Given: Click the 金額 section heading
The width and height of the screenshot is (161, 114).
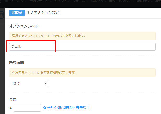Looking at the screenshot, I should [x=13, y=100].
